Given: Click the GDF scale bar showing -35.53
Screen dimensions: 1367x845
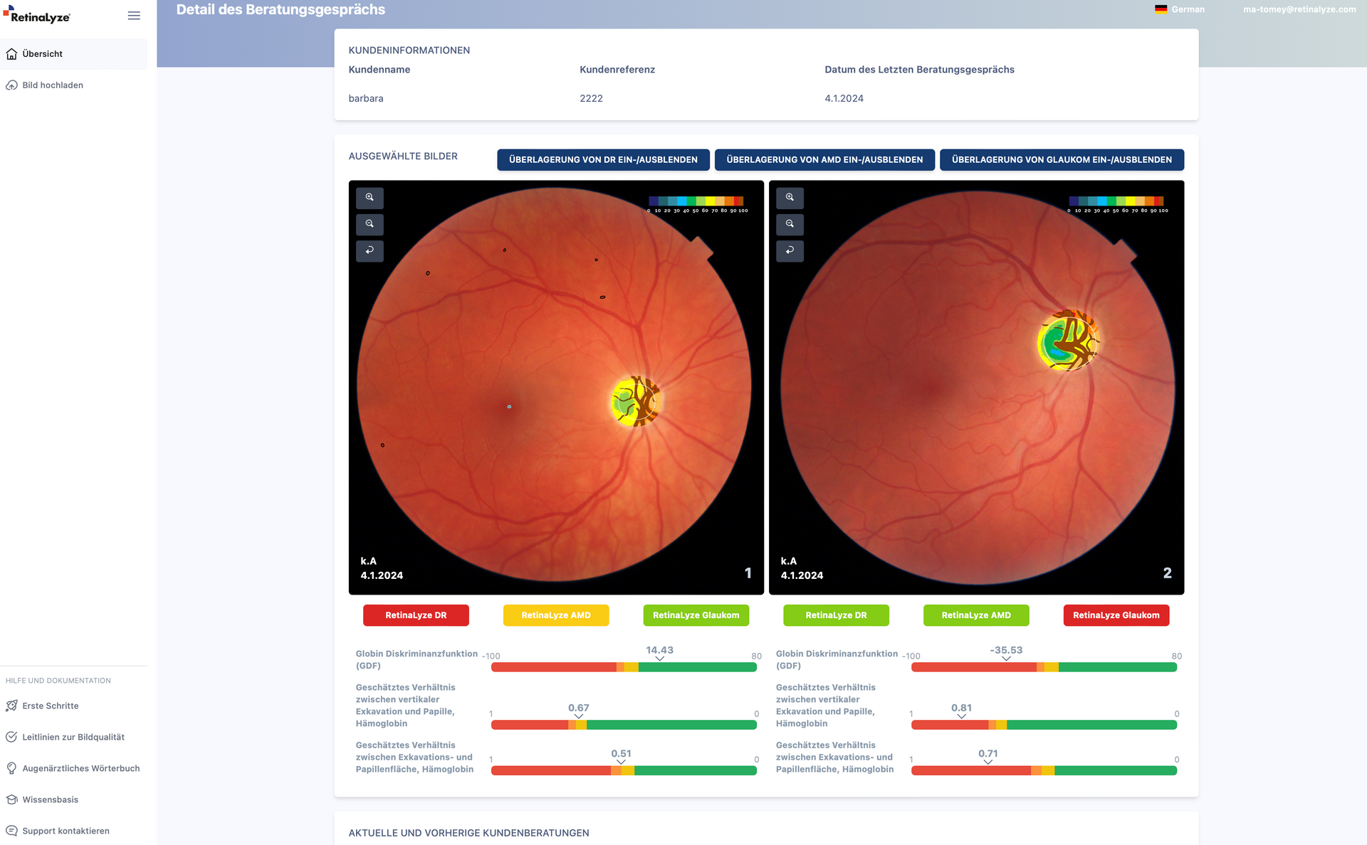Looking at the screenshot, I should click(x=1044, y=667).
